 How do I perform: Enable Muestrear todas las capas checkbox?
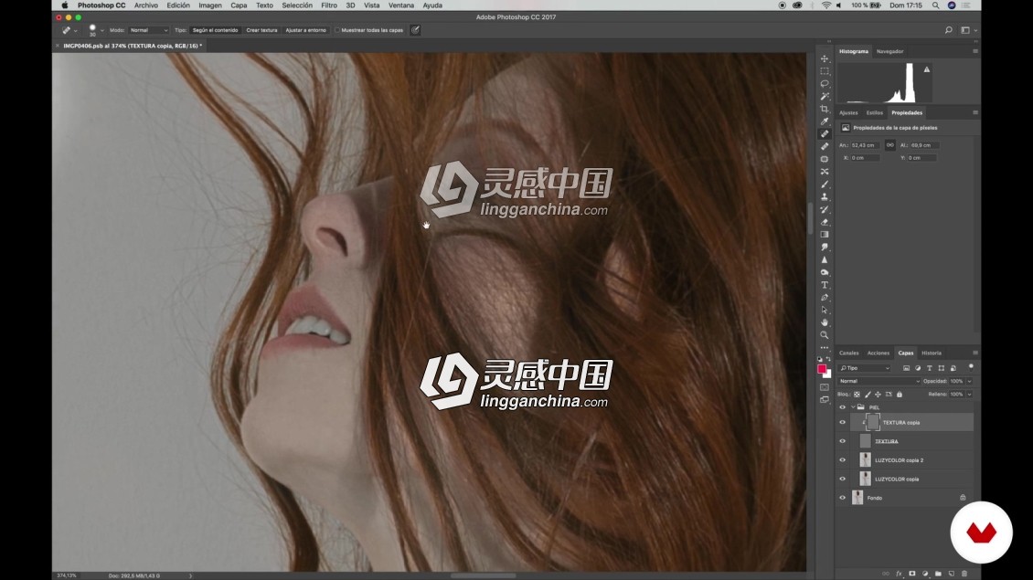pos(337,30)
